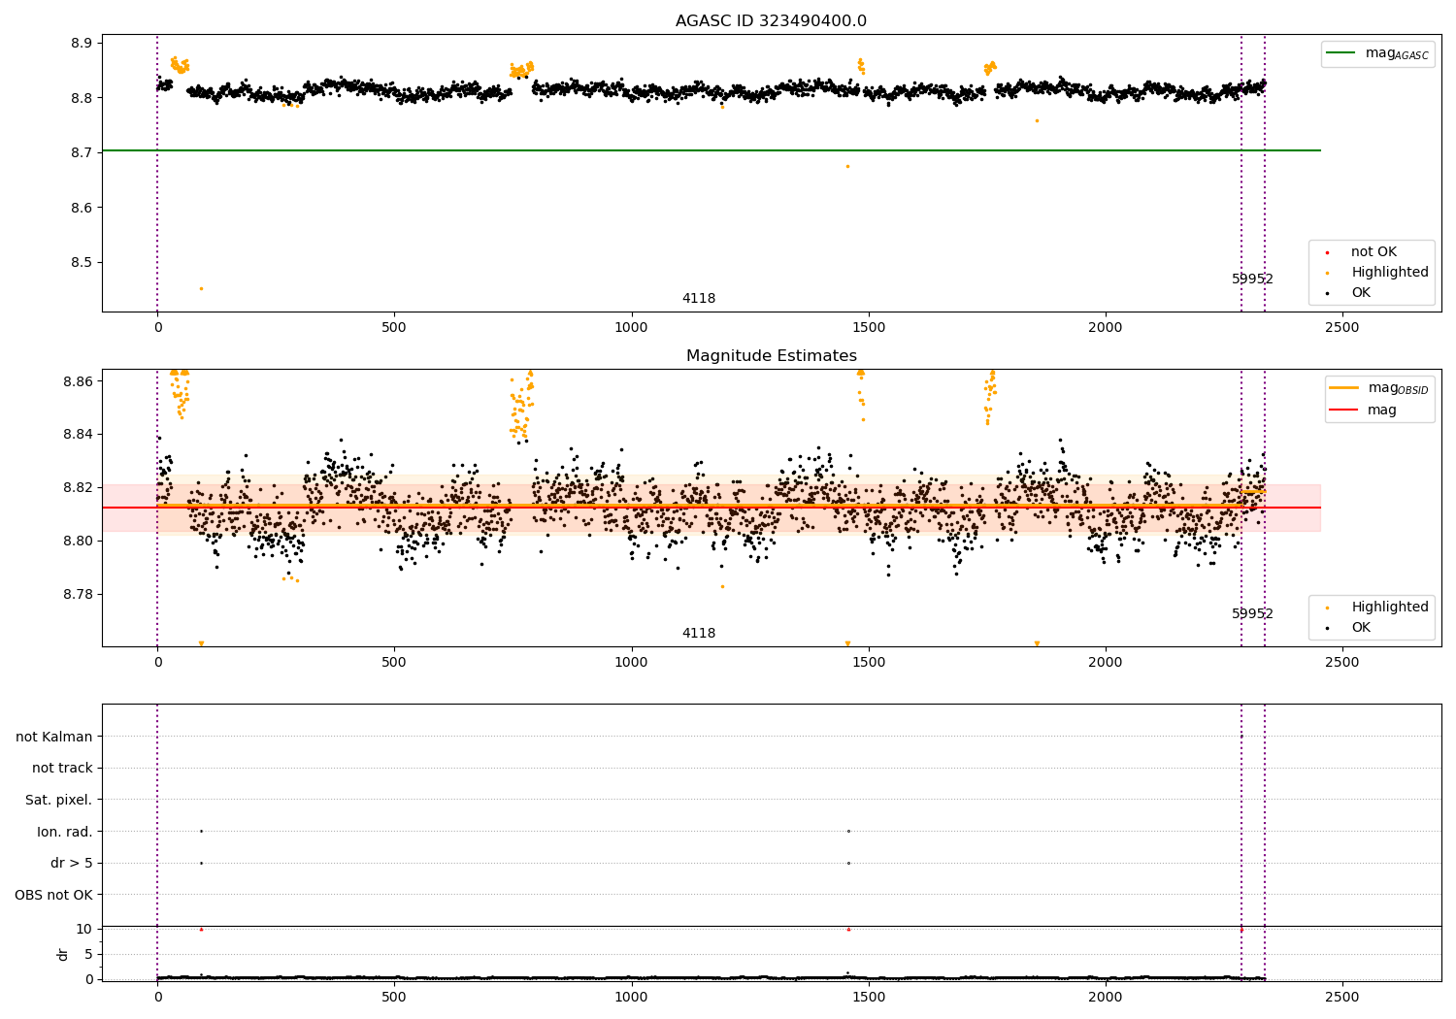Click the orange outlier point near magnitude 8.45
The width and height of the screenshot is (1456, 1019).
pyautogui.click(x=201, y=288)
